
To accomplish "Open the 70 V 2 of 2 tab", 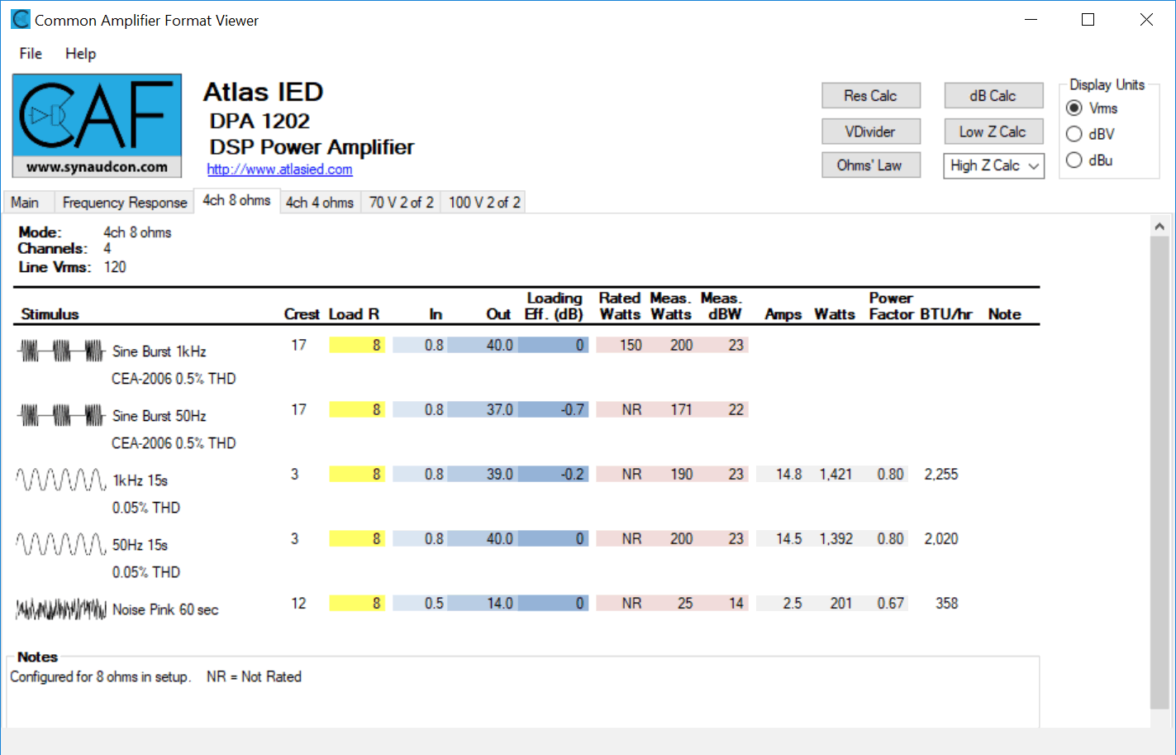I will point(401,203).
